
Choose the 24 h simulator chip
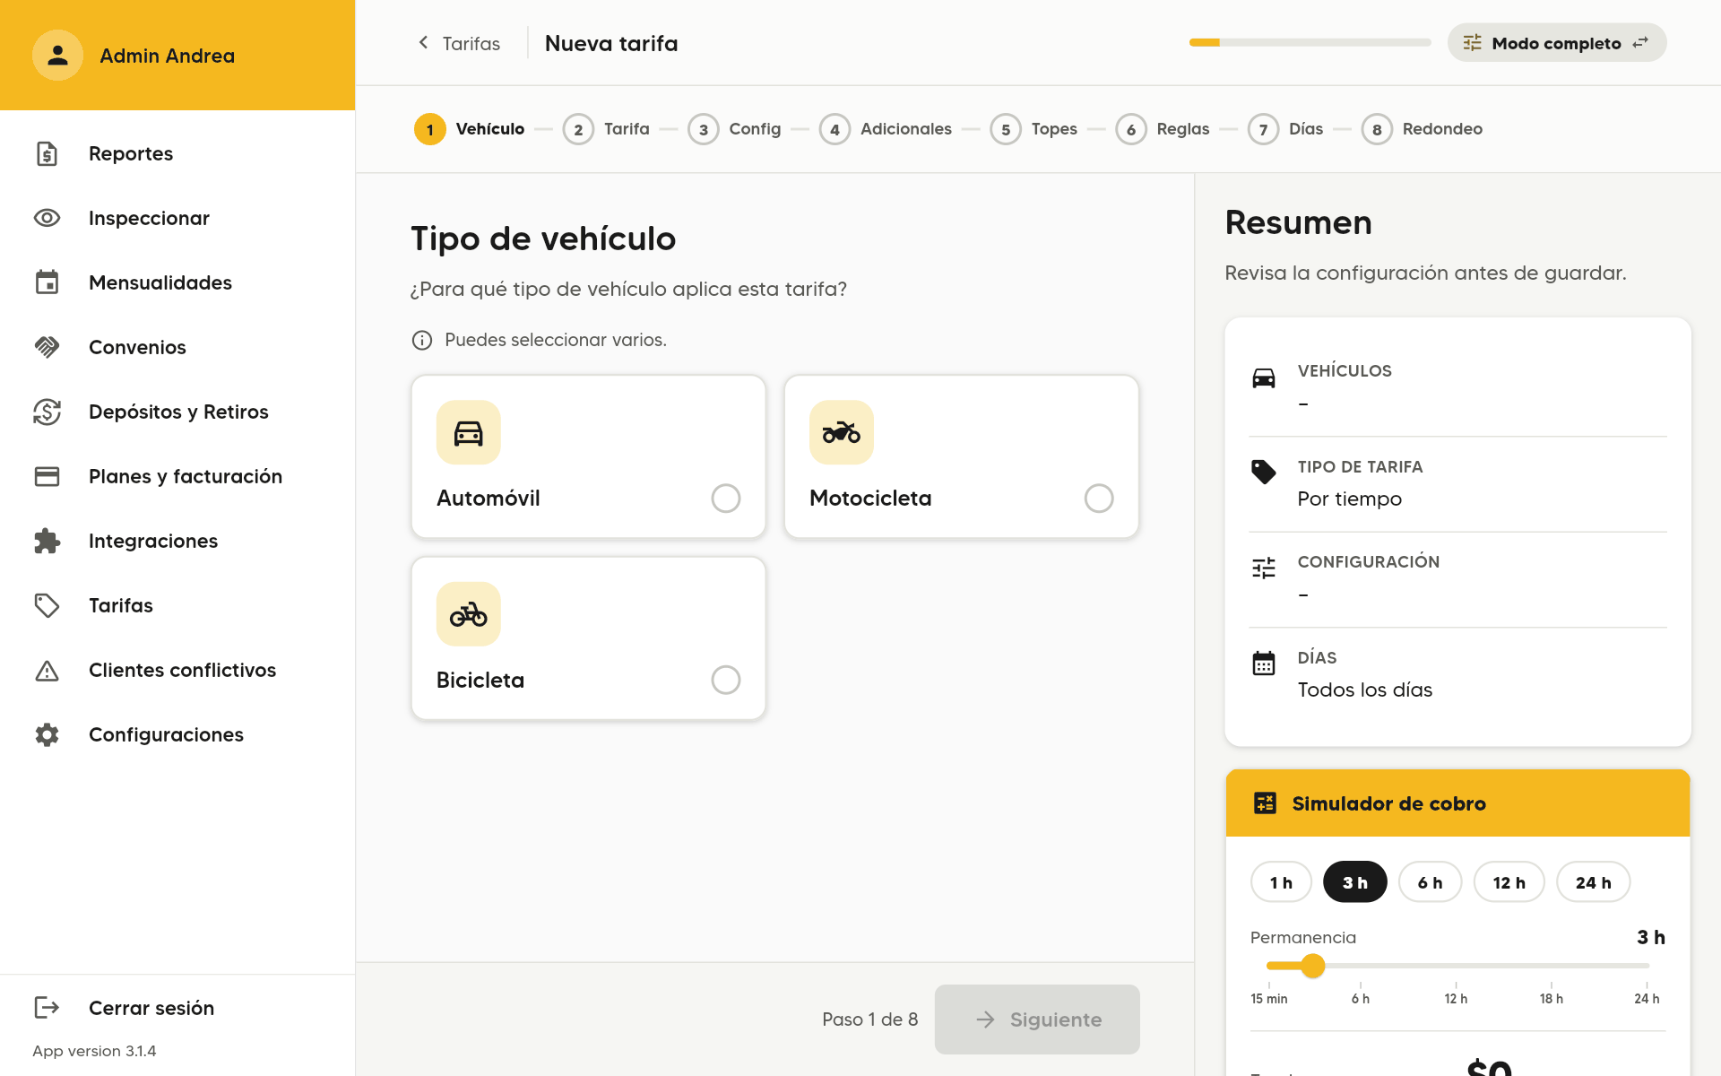click(1593, 882)
